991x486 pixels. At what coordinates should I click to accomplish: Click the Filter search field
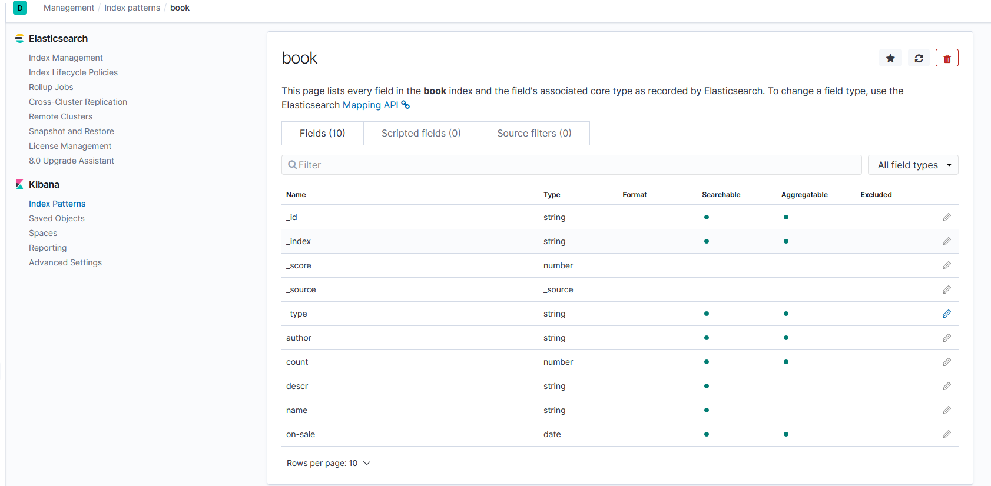pyautogui.click(x=571, y=165)
